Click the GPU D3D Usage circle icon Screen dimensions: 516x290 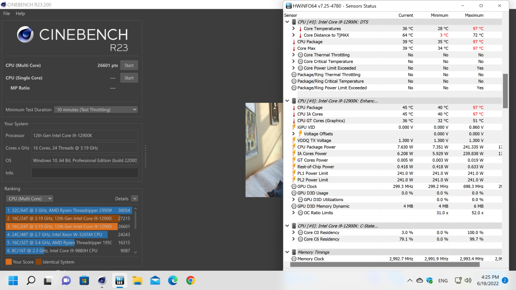pyautogui.click(x=294, y=193)
